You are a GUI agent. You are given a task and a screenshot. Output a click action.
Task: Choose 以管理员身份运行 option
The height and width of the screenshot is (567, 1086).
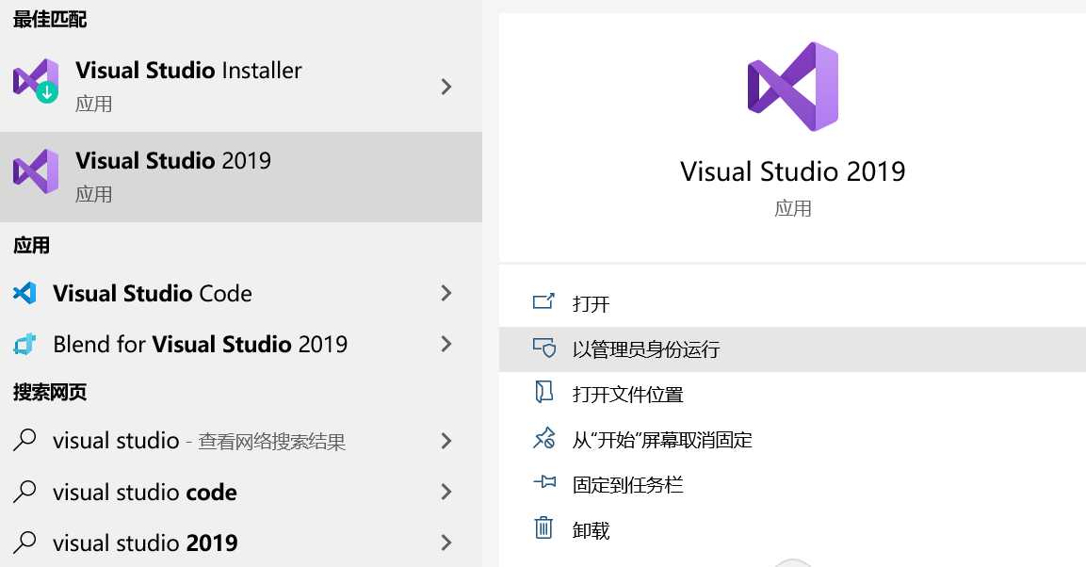[792, 349]
